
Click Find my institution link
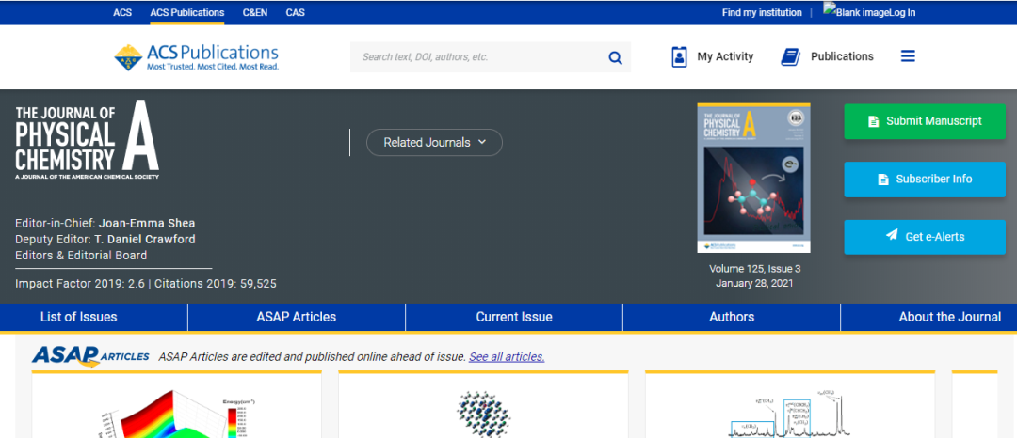[x=762, y=12]
